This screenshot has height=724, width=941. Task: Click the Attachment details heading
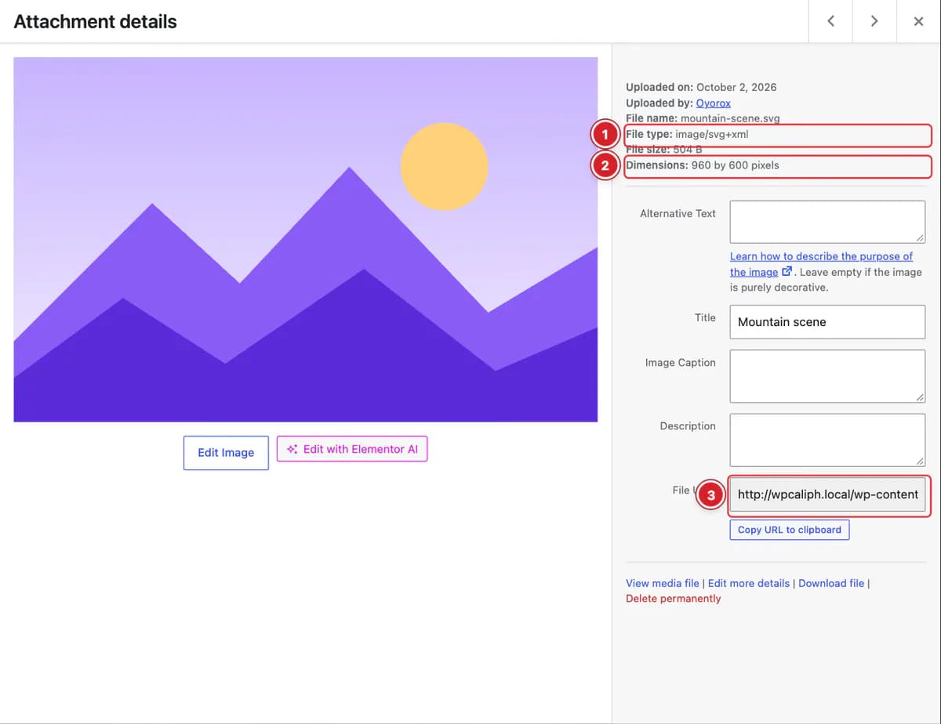(x=95, y=21)
